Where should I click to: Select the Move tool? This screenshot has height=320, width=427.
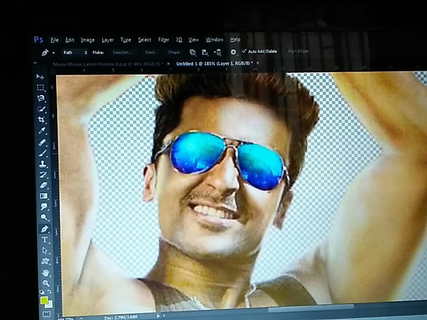(x=40, y=77)
